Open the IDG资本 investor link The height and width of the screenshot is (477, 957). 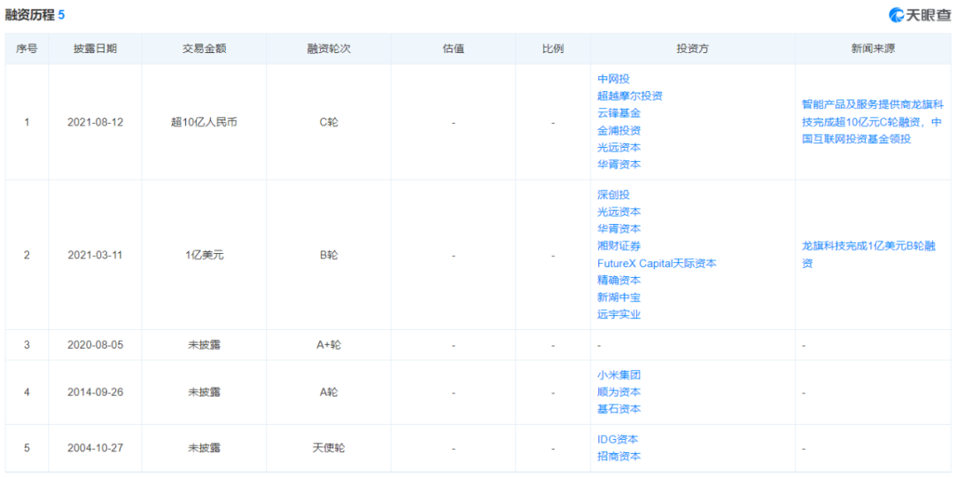pyautogui.click(x=618, y=439)
